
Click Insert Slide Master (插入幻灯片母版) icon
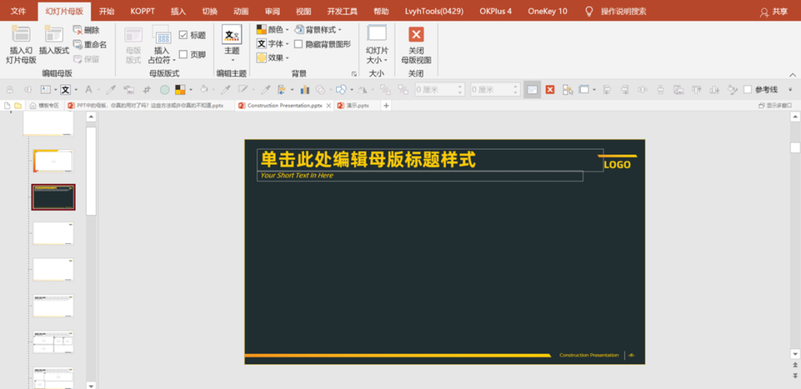(x=21, y=35)
